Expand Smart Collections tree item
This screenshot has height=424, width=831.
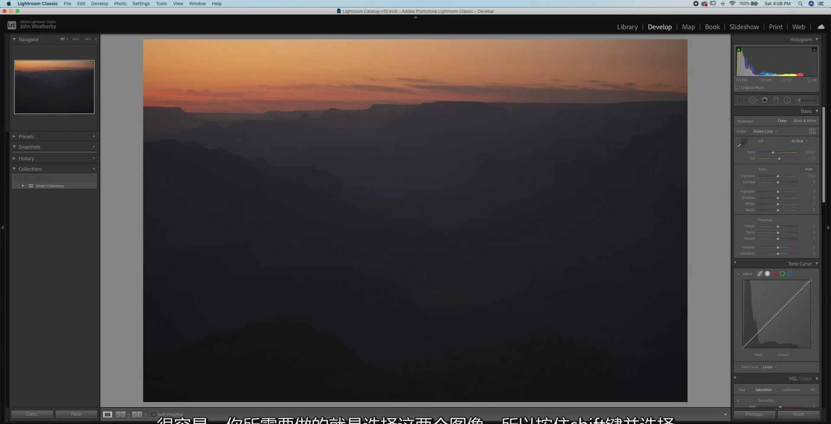click(23, 186)
